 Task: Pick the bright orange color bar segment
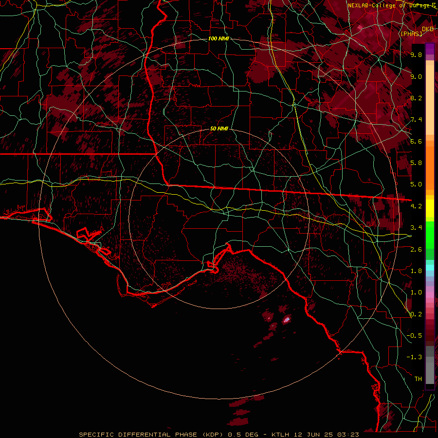coord(430,167)
